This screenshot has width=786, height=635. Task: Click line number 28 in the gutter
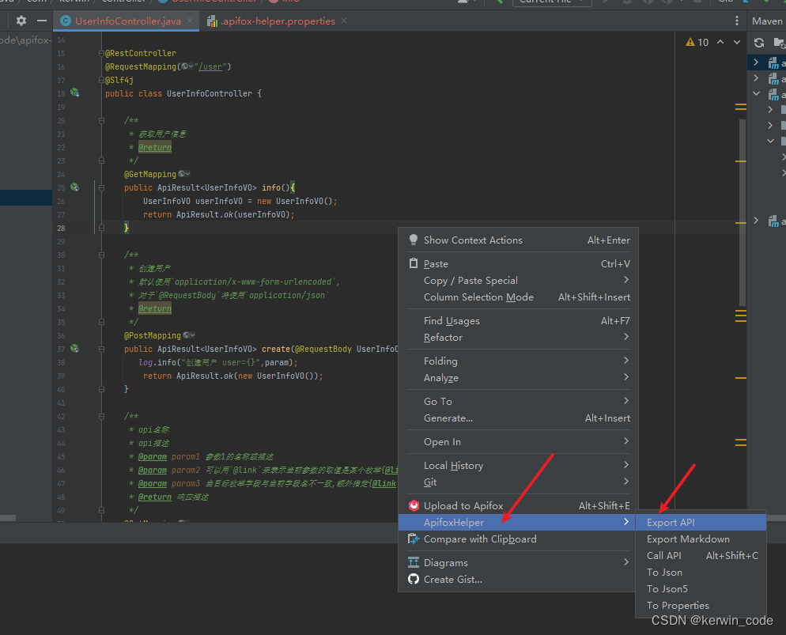coord(61,228)
